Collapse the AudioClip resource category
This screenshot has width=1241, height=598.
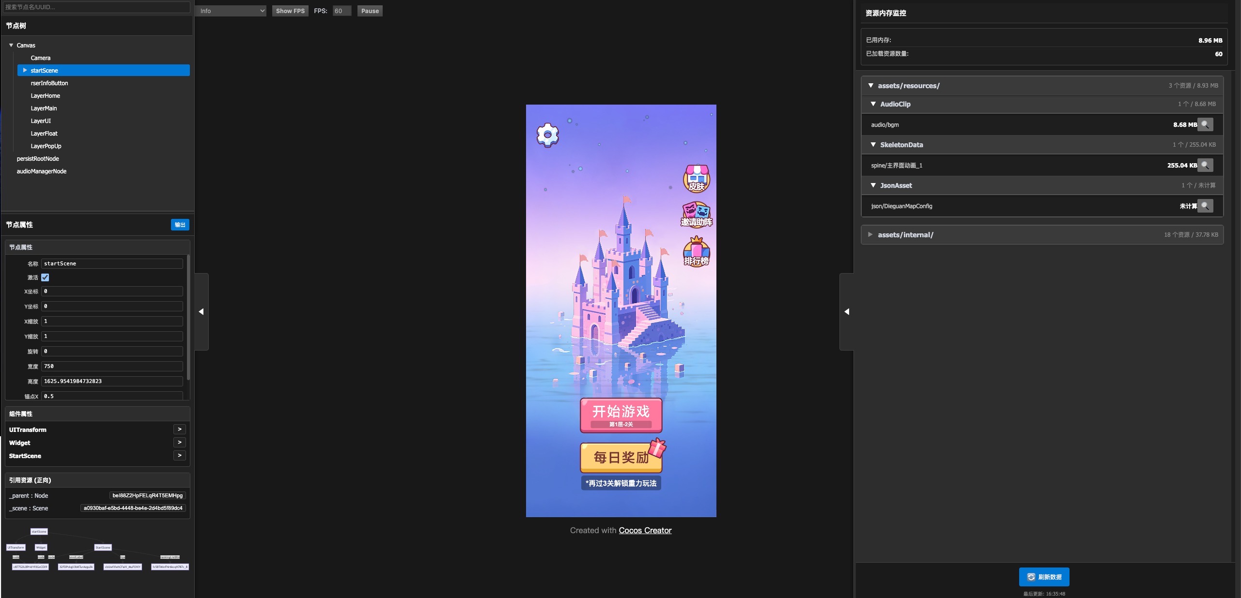[x=873, y=104]
